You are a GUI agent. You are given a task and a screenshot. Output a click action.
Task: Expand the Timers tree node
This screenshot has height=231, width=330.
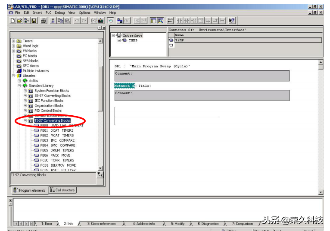(14, 41)
